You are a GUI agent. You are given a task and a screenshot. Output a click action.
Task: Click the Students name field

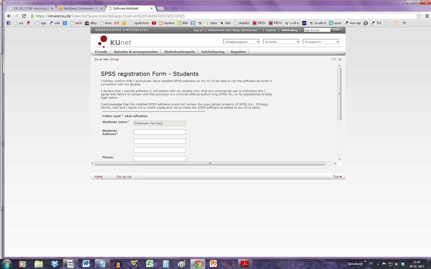160,123
